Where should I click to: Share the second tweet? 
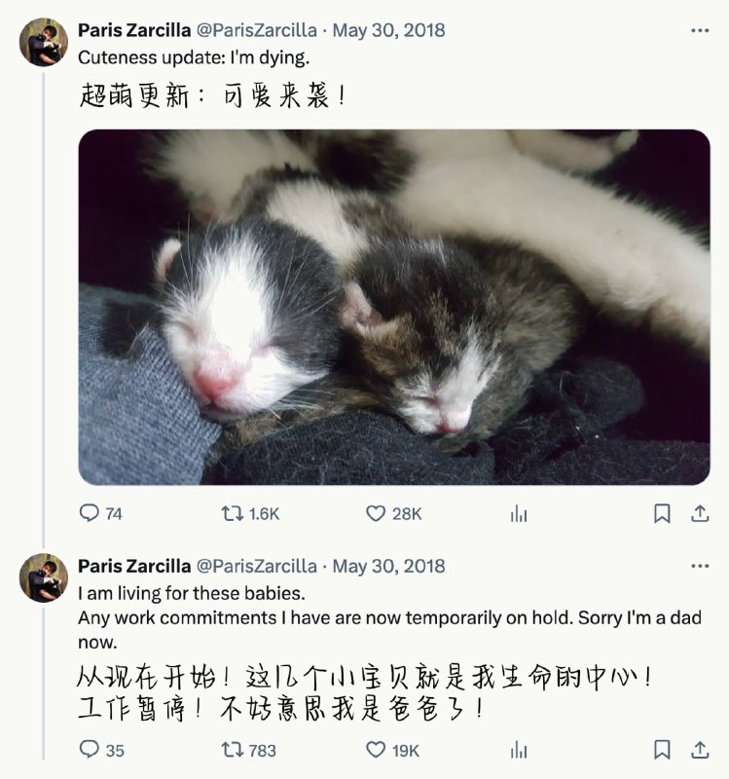(700, 750)
